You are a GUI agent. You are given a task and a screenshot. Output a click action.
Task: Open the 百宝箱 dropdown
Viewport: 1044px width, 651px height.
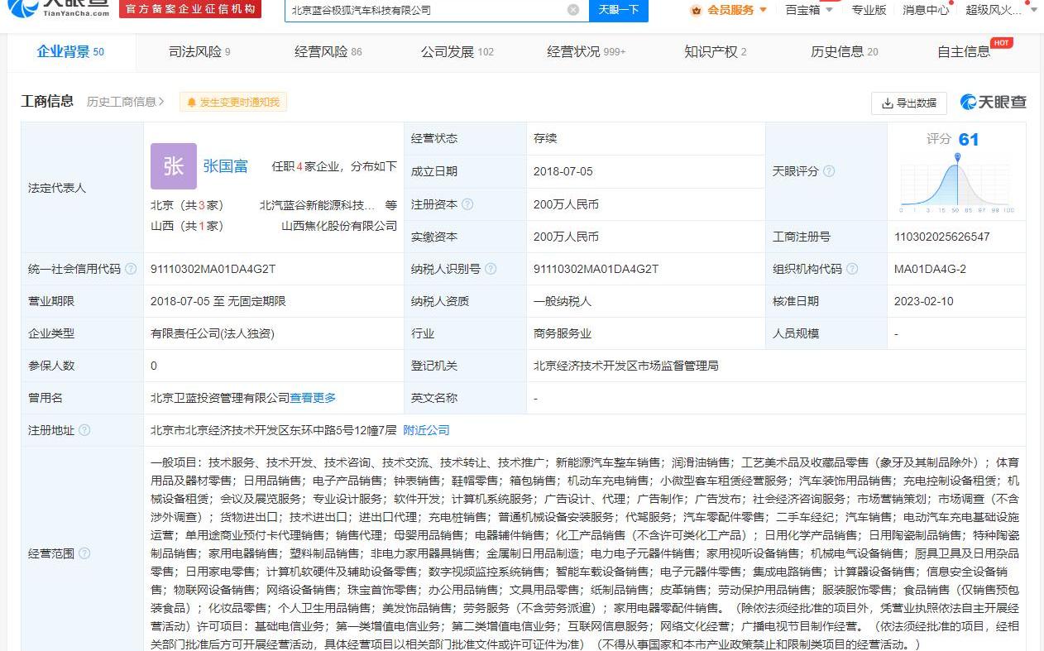807,10
